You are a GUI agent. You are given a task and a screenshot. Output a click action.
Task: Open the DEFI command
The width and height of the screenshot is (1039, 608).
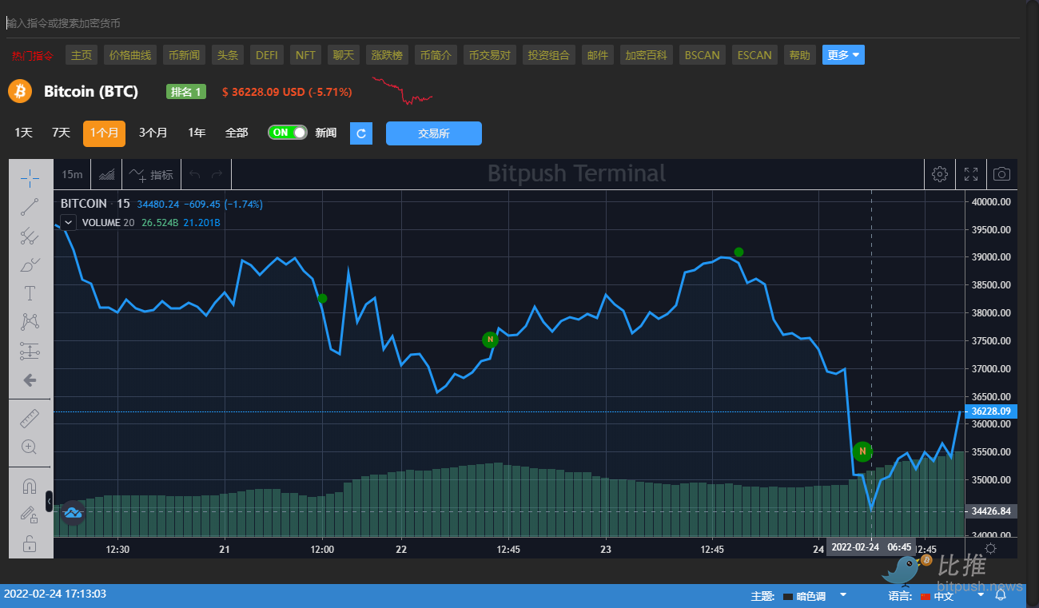(267, 55)
